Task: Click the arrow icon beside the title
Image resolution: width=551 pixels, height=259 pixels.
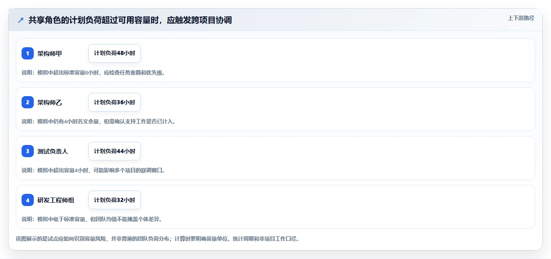Action: 21,20
